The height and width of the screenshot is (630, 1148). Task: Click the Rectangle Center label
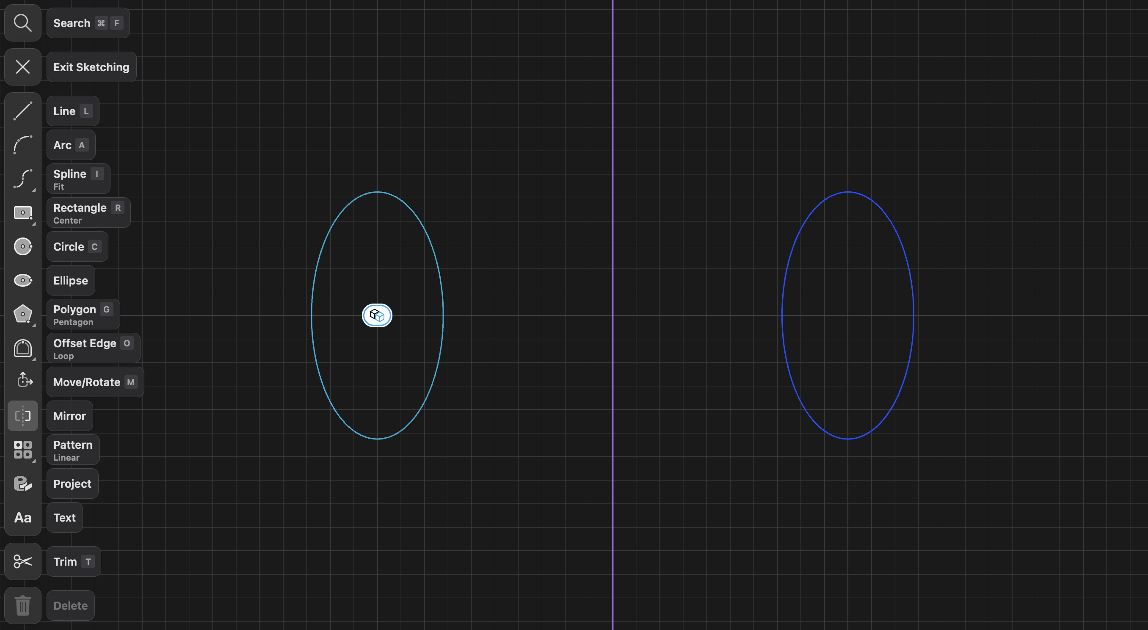(89, 213)
